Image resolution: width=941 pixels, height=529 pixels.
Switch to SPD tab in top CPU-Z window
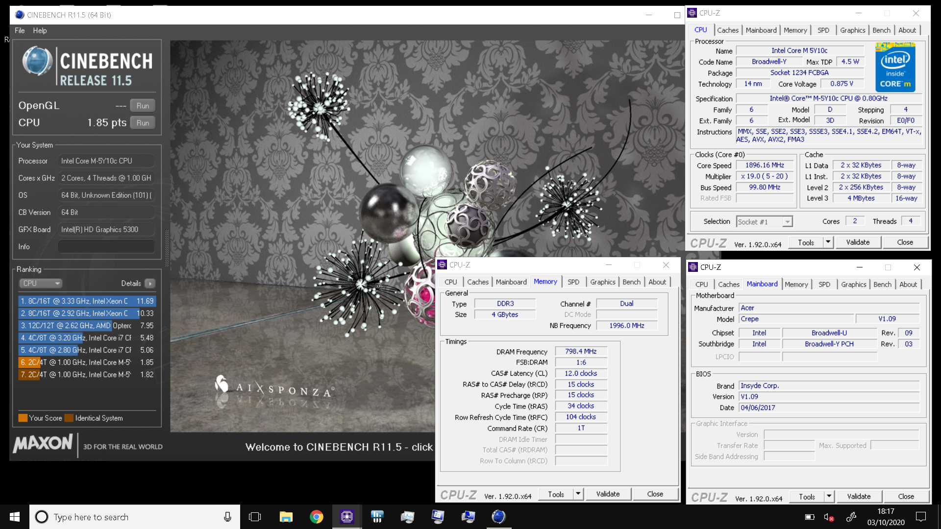(823, 30)
